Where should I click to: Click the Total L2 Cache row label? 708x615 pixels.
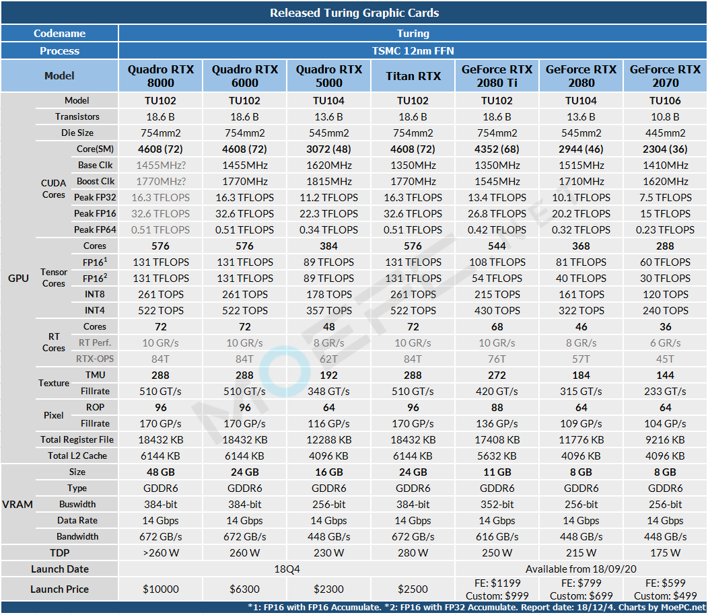click(x=77, y=456)
